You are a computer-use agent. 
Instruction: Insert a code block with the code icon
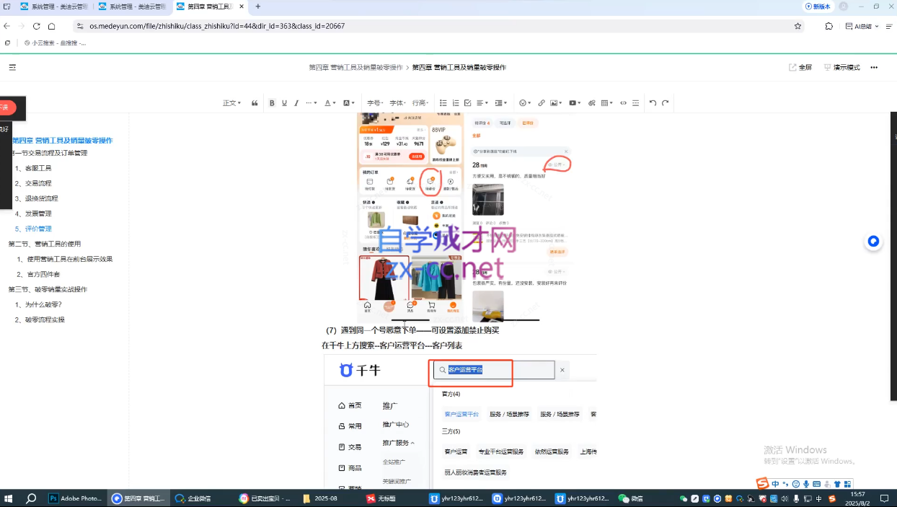[623, 103]
